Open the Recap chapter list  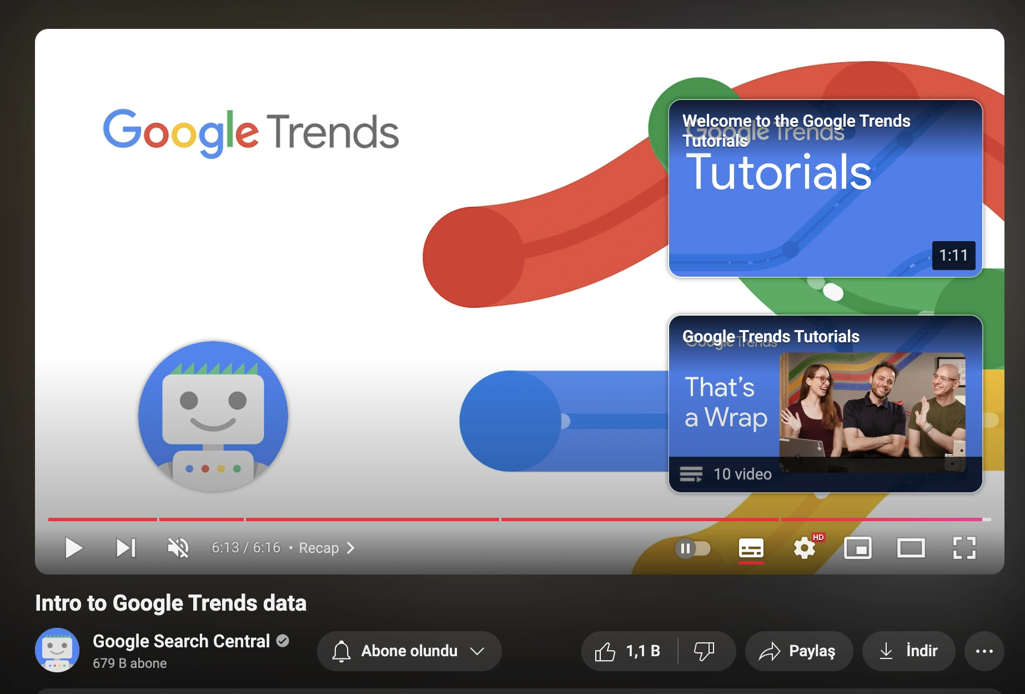pos(326,548)
